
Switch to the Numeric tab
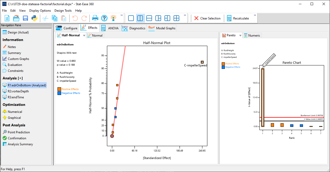[x=252, y=35]
